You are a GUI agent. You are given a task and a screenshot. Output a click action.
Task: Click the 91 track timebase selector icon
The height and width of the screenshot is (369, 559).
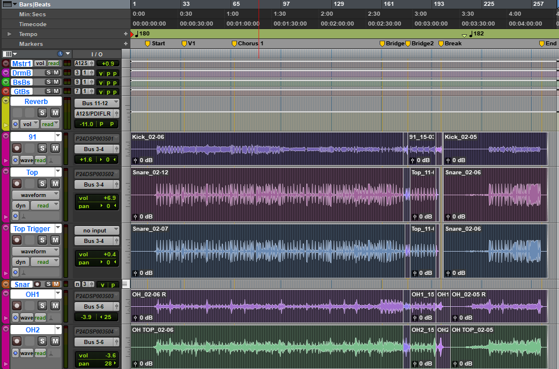15,160
